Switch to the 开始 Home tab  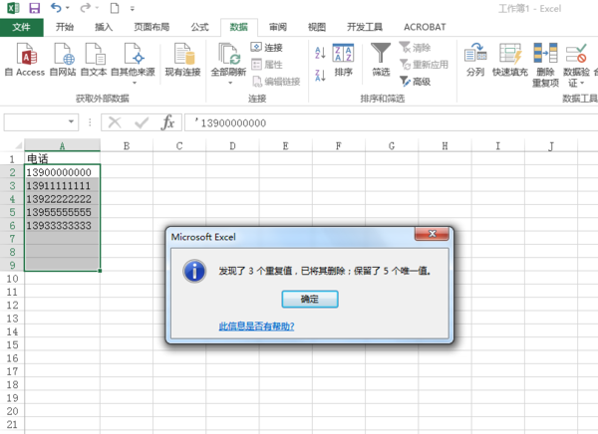pos(65,27)
